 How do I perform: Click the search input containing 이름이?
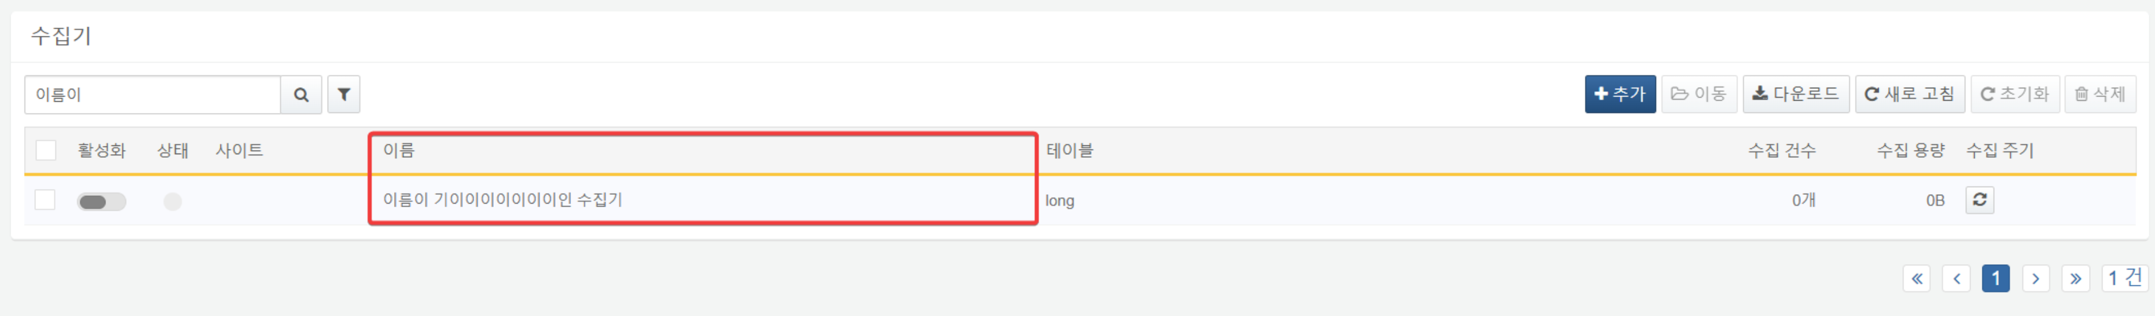coord(152,95)
